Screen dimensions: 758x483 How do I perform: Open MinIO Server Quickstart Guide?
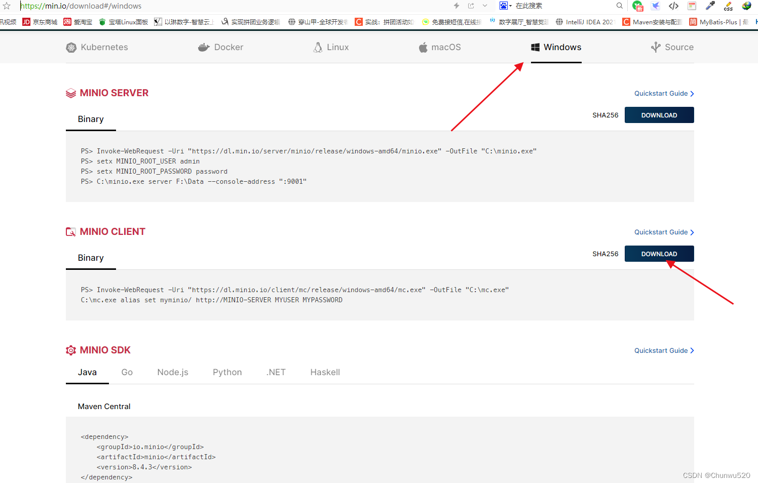click(664, 93)
